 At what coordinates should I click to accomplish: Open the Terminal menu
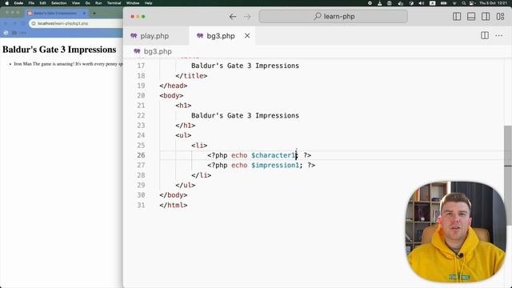click(114, 3)
